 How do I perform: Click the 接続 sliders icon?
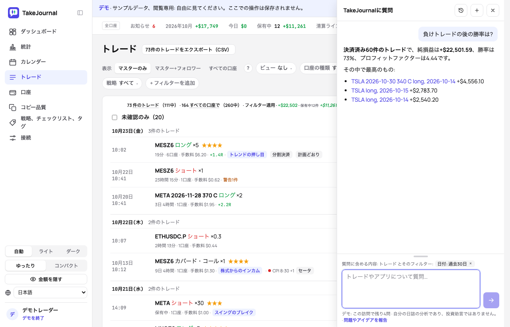coord(13,138)
